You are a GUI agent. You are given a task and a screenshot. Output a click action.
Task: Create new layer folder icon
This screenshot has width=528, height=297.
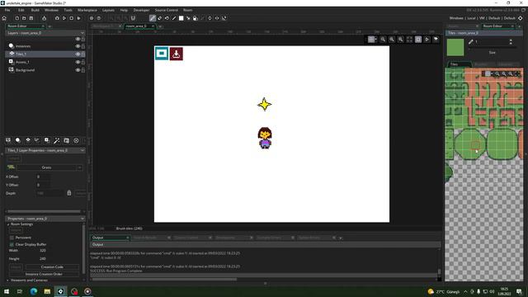[x=66, y=140]
